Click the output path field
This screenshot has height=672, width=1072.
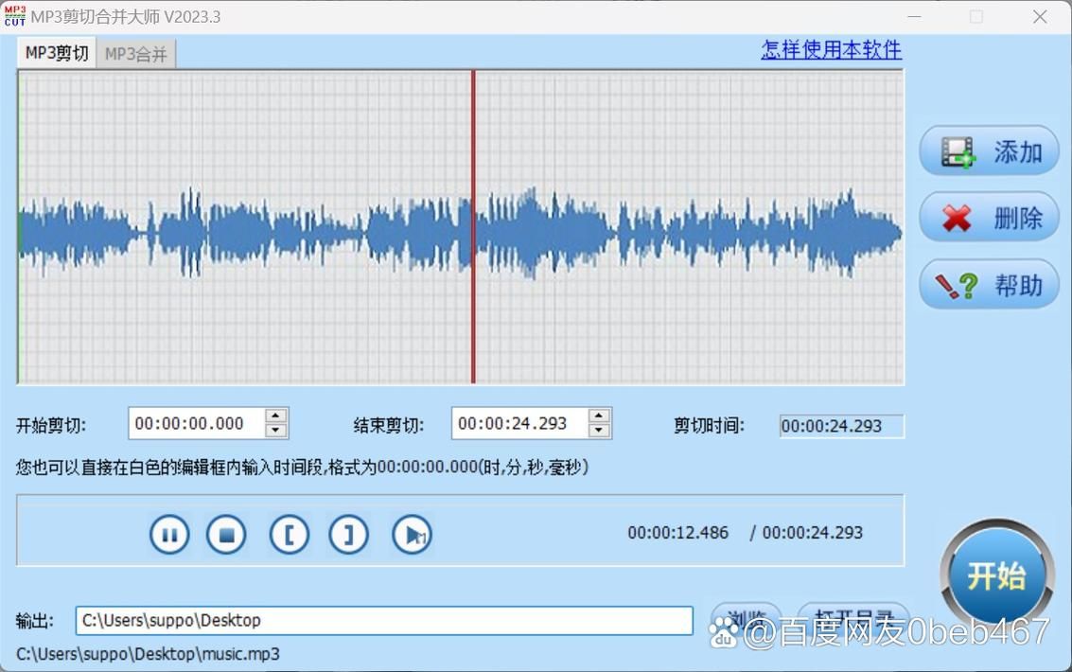click(378, 620)
